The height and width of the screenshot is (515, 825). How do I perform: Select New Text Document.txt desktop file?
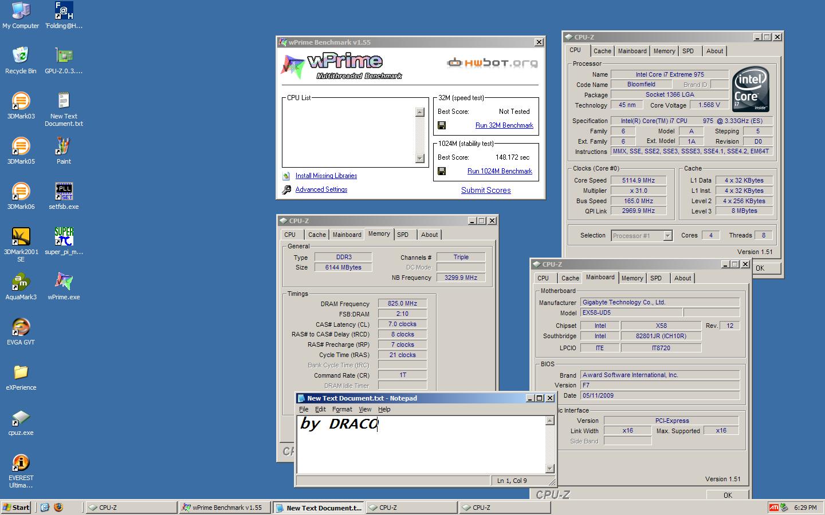coord(64,109)
